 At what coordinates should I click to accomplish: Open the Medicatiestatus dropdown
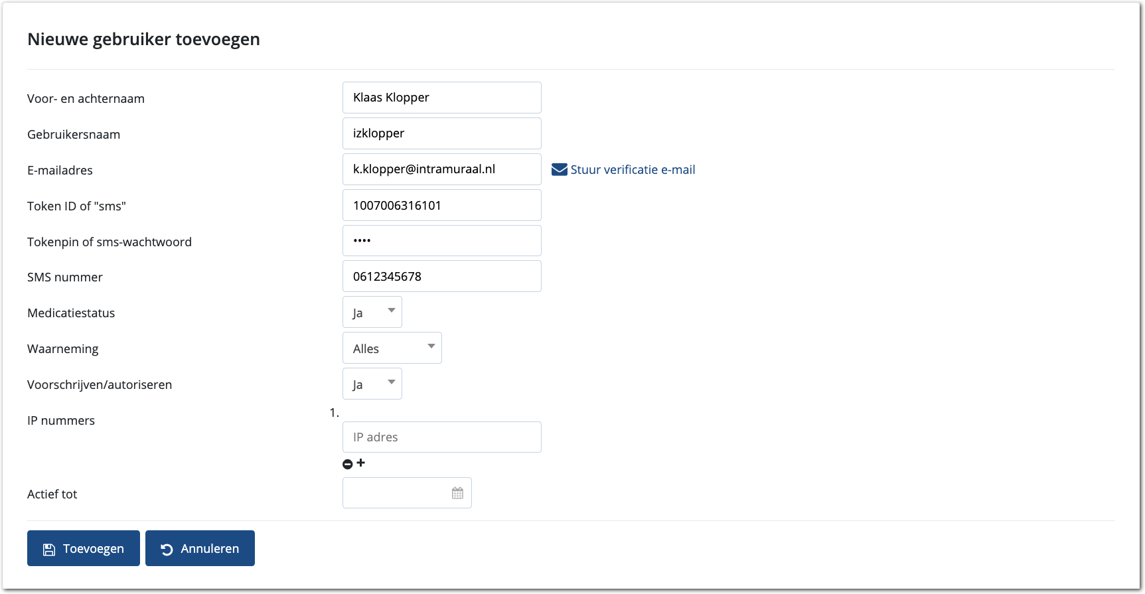(372, 312)
